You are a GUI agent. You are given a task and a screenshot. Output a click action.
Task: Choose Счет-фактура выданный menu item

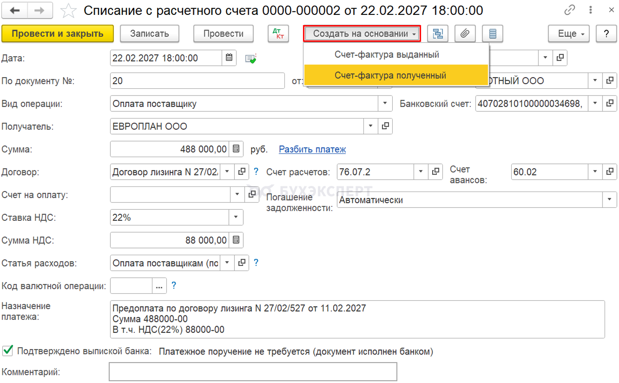396,54
